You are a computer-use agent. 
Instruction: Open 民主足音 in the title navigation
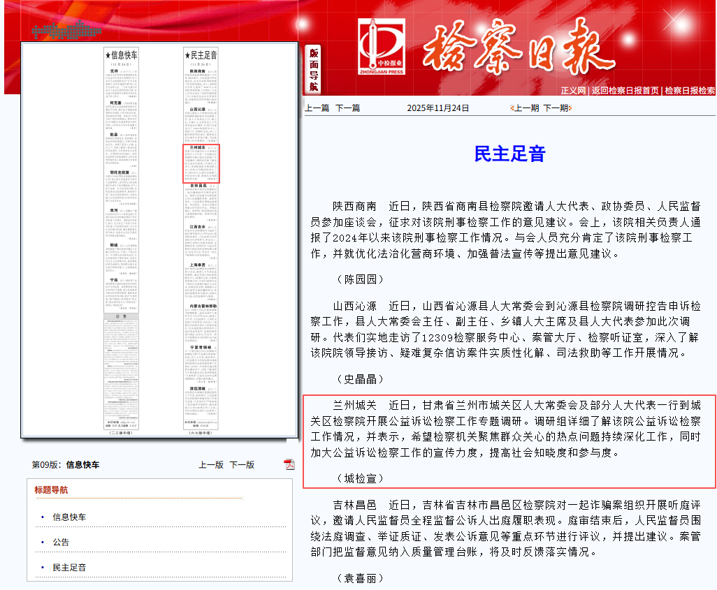pos(69,568)
